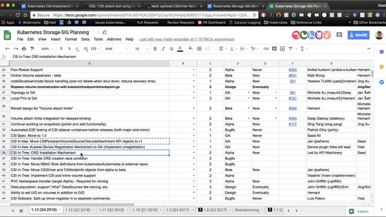386x217 pixels.
Task: Open the Arial font dropdown
Action: 116,49
